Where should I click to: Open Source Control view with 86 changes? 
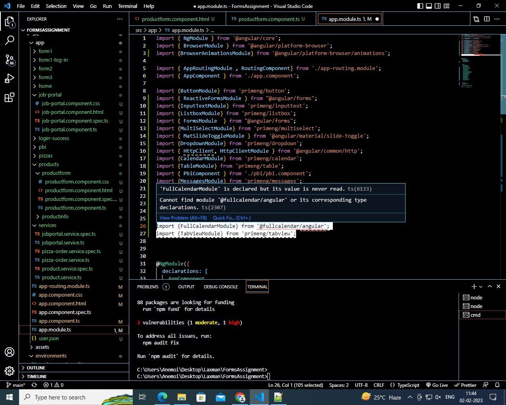coord(9,60)
